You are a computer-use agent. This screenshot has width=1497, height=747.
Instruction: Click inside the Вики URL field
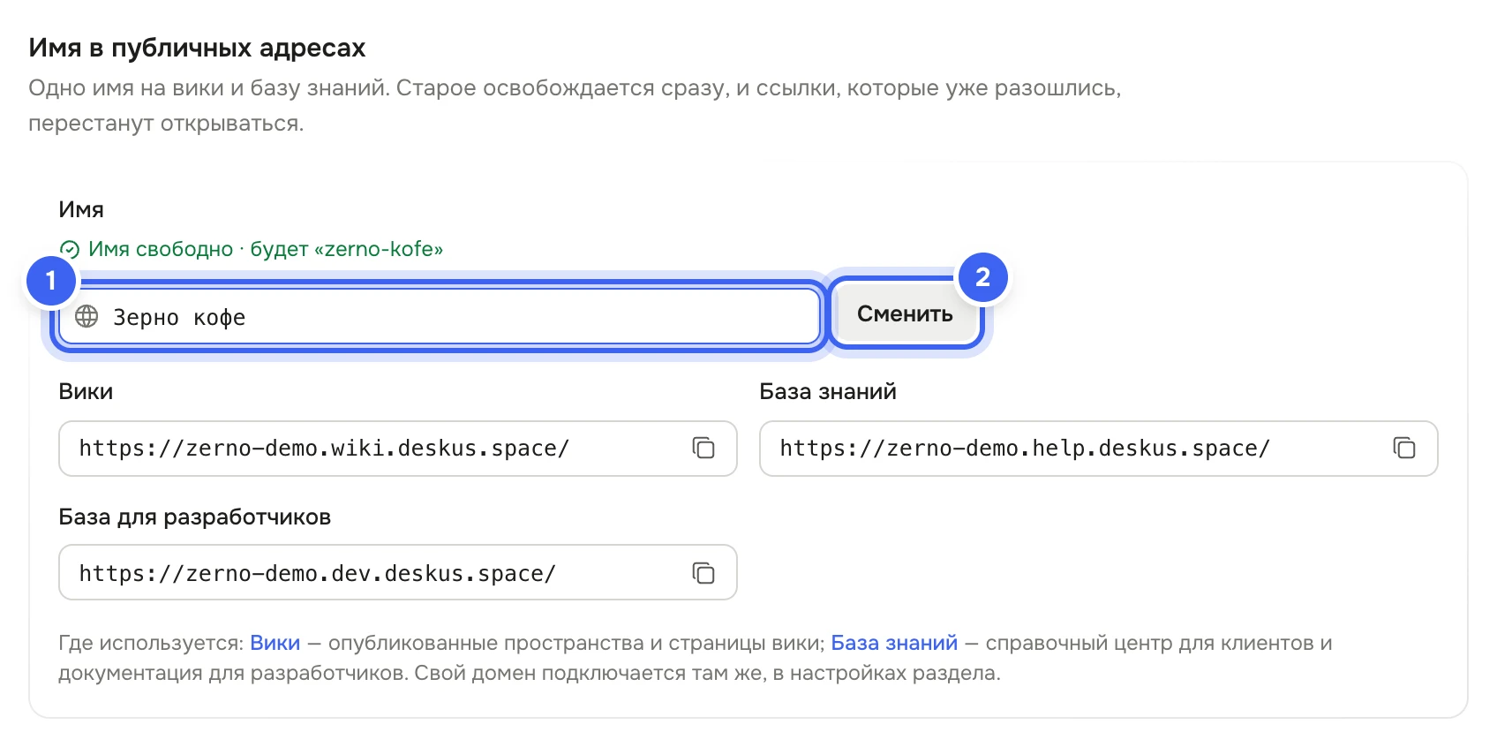click(398, 449)
